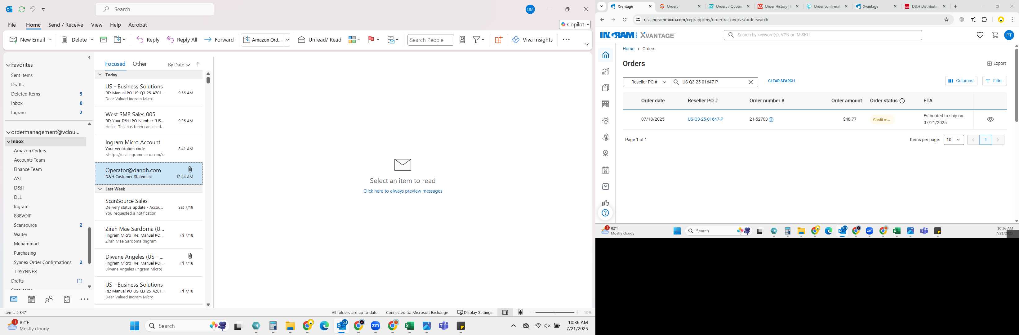Open the File menu in Outlook

point(12,25)
